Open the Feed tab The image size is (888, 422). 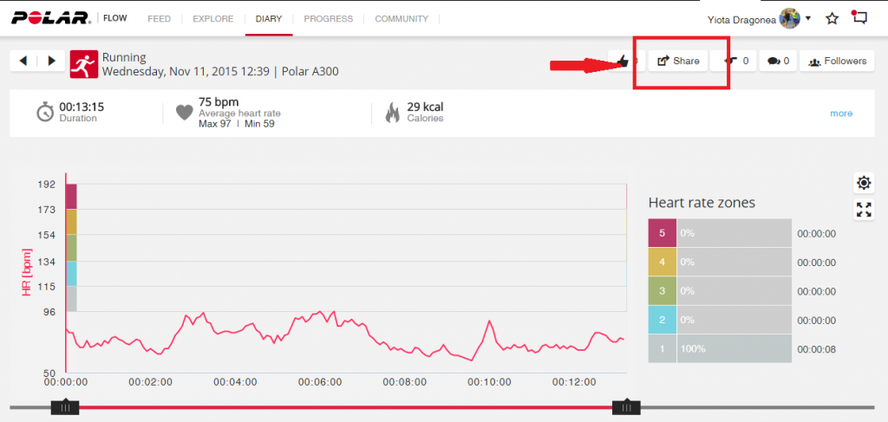point(159,18)
